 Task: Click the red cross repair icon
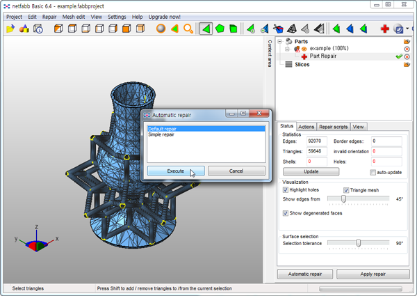click(385, 29)
